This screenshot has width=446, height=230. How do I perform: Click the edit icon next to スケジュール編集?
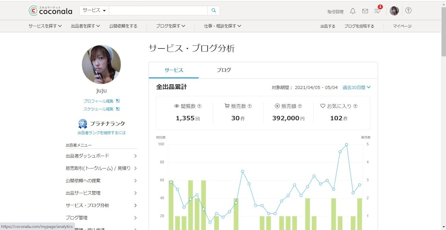point(118,109)
